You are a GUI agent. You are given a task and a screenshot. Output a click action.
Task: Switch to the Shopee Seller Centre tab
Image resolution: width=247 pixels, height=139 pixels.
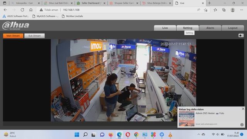point(123,3)
